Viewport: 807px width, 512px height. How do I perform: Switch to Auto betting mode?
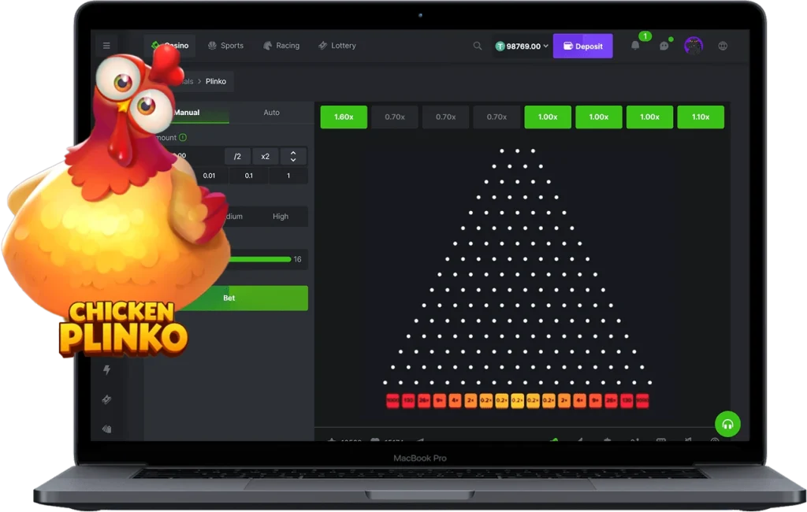tap(271, 112)
